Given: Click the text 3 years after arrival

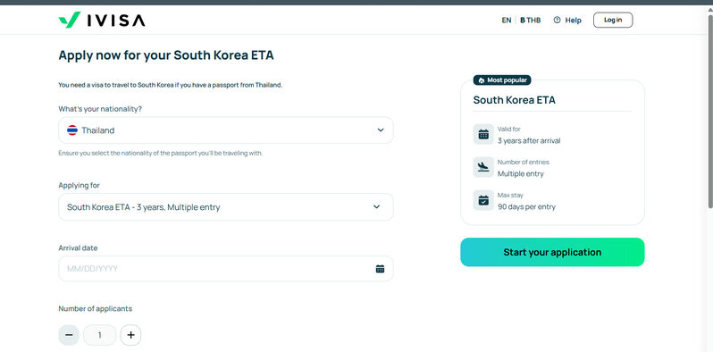Looking at the screenshot, I should click(x=529, y=141).
